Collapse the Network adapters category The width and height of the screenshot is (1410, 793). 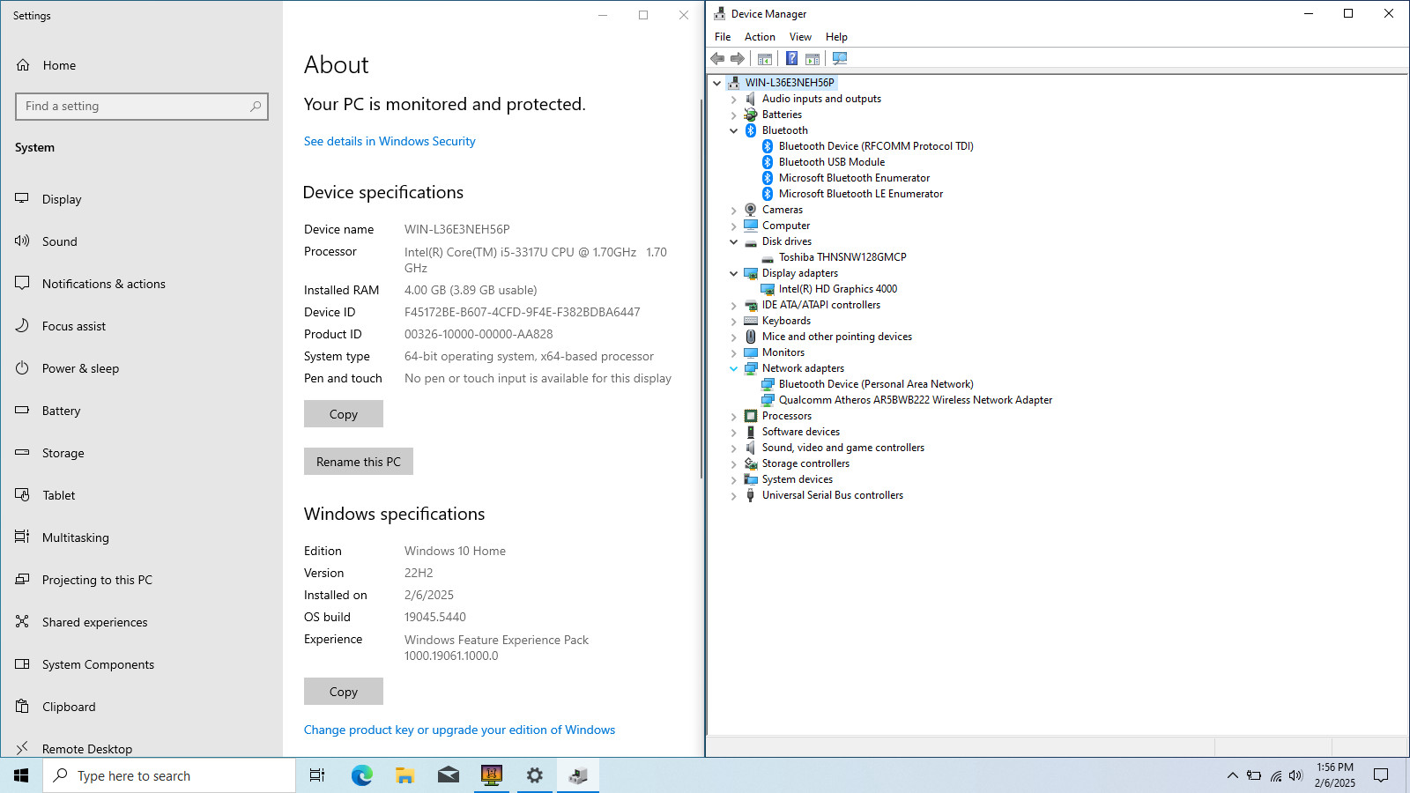click(734, 368)
